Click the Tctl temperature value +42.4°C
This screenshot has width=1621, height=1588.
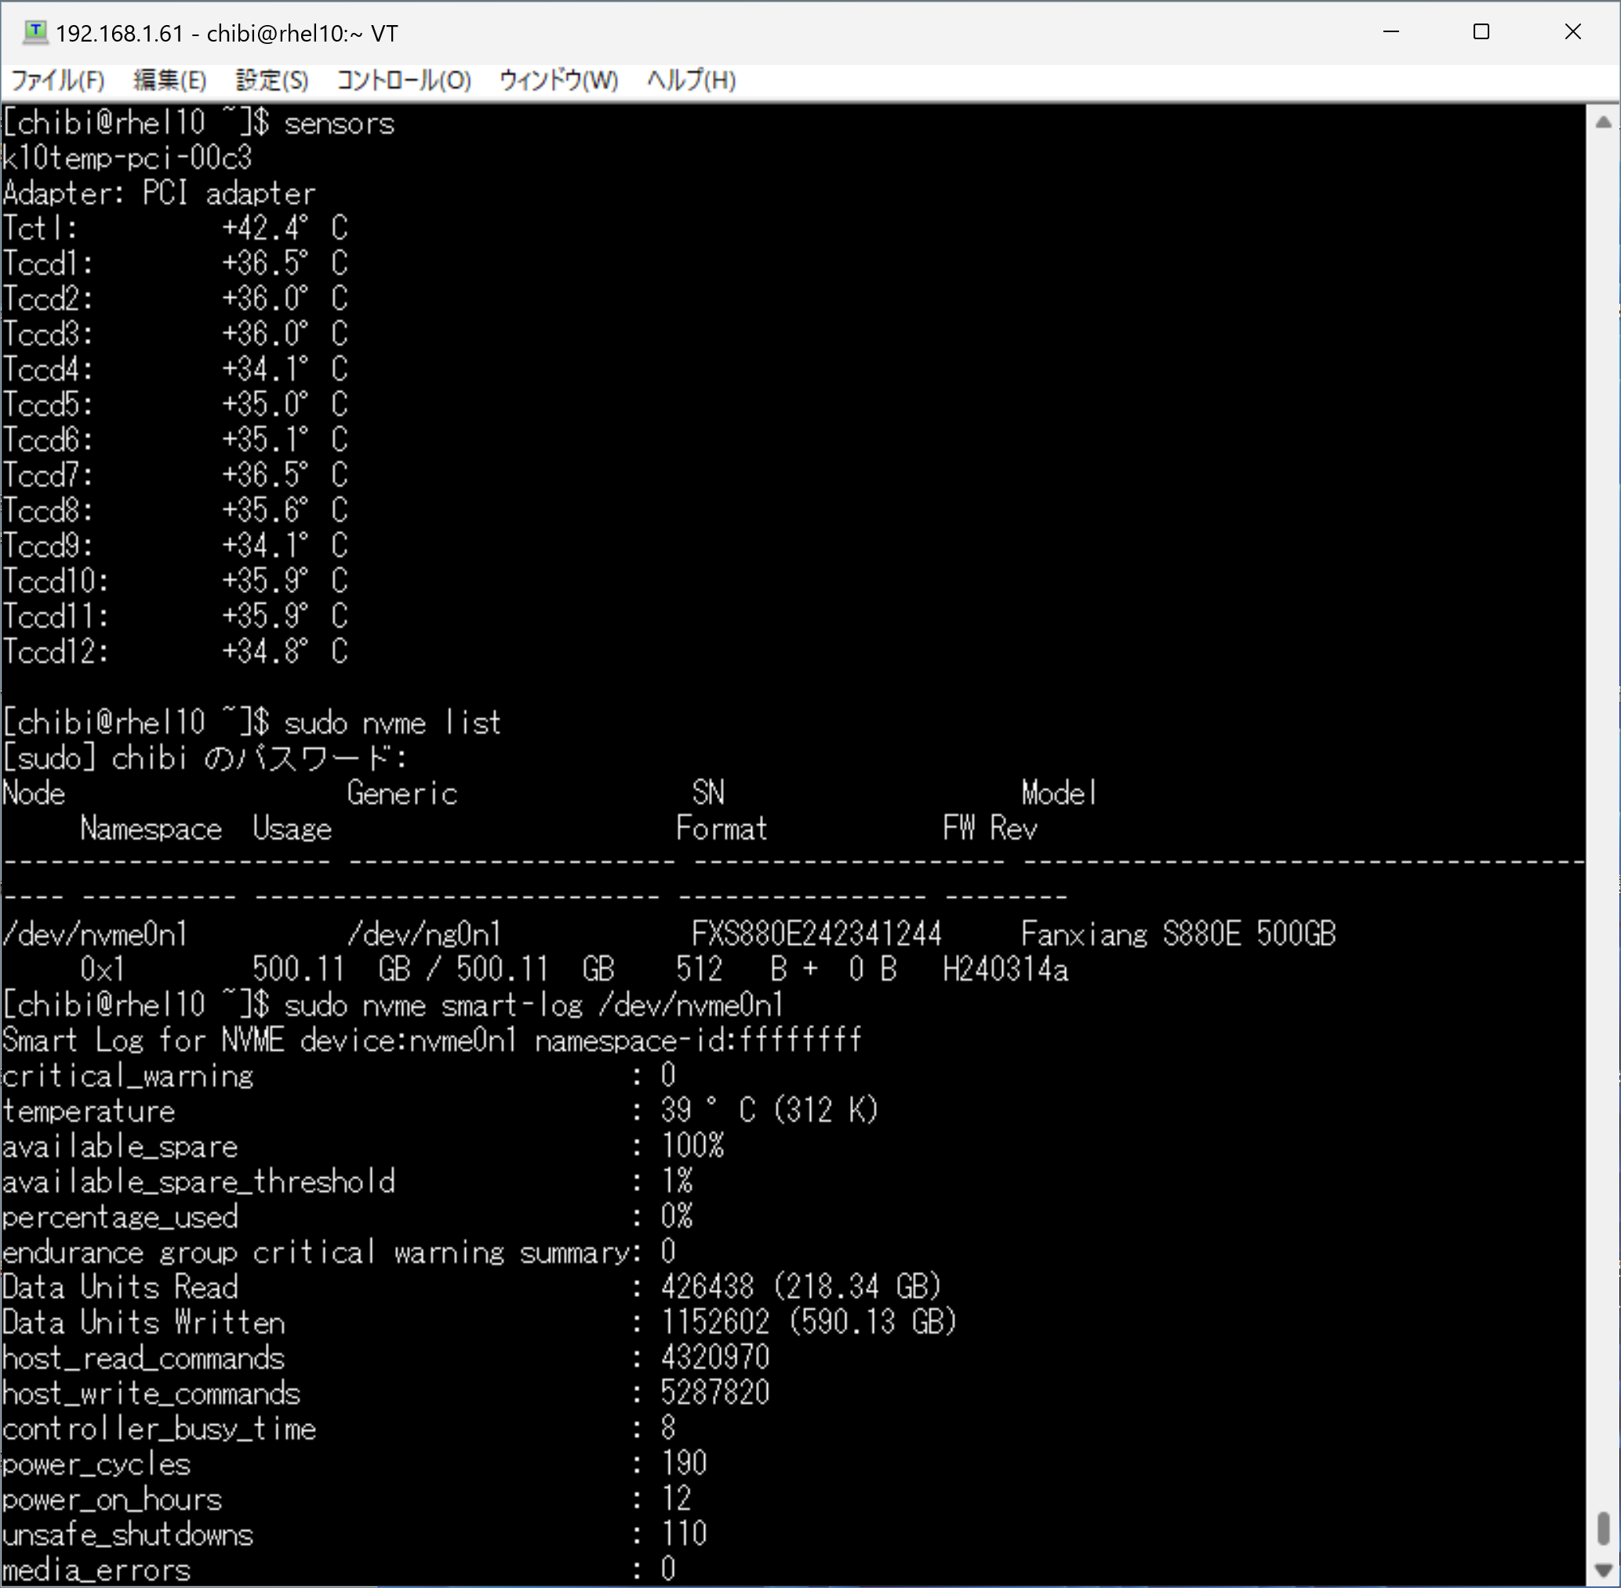click(284, 228)
